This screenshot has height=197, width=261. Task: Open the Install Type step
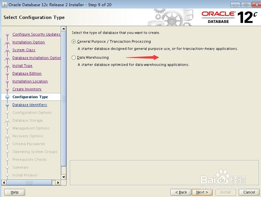pos(22,66)
